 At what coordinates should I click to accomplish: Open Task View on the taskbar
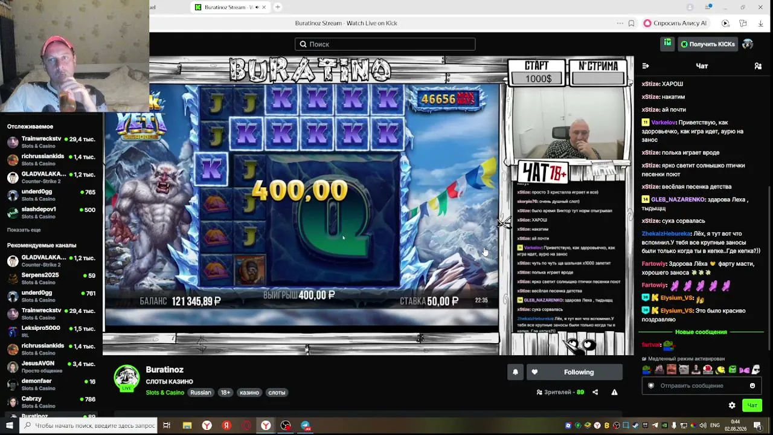pos(167,425)
